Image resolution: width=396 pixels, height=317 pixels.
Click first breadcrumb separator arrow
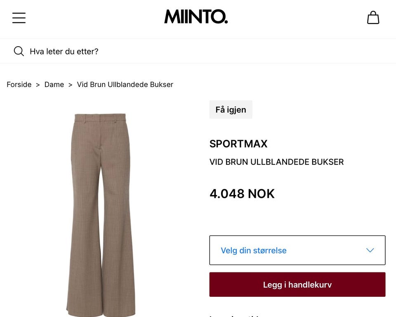[38, 85]
